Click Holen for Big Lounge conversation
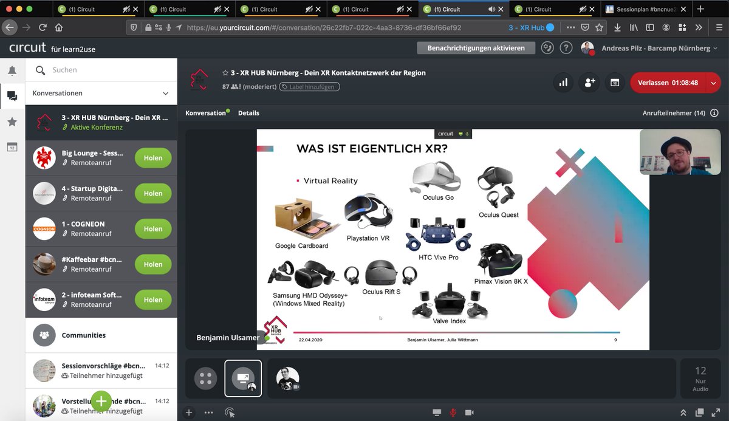Viewport: 729px width, 421px height. point(153,158)
